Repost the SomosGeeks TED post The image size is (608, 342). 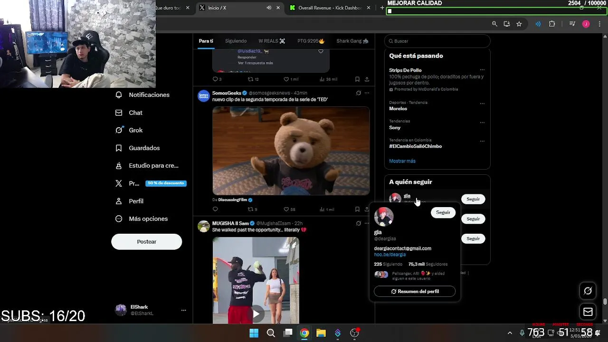[x=252, y=209]
